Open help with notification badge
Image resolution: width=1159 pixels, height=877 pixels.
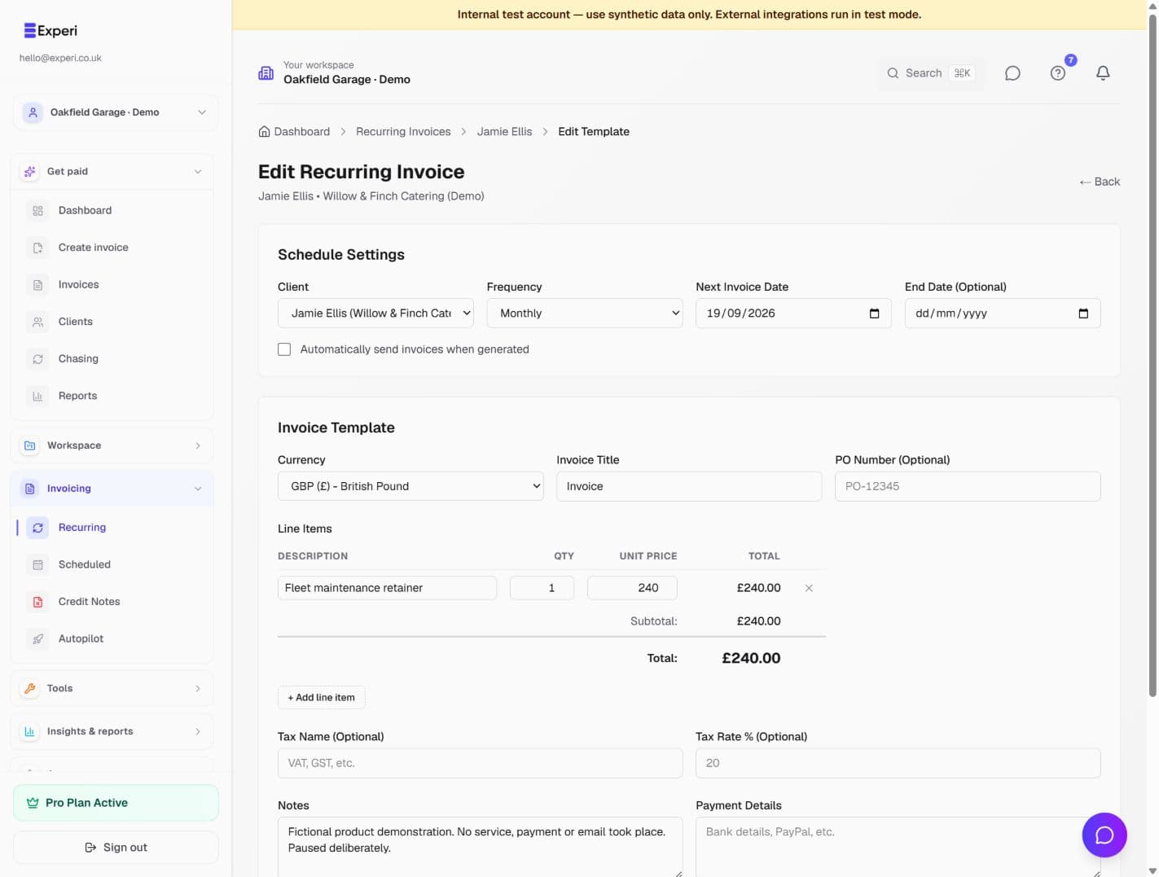click(1058, 73)
